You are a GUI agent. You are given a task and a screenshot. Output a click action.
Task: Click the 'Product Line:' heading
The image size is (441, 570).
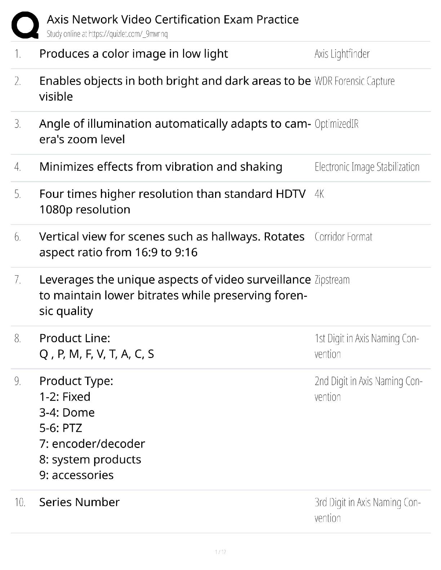(x=75, y=338)
